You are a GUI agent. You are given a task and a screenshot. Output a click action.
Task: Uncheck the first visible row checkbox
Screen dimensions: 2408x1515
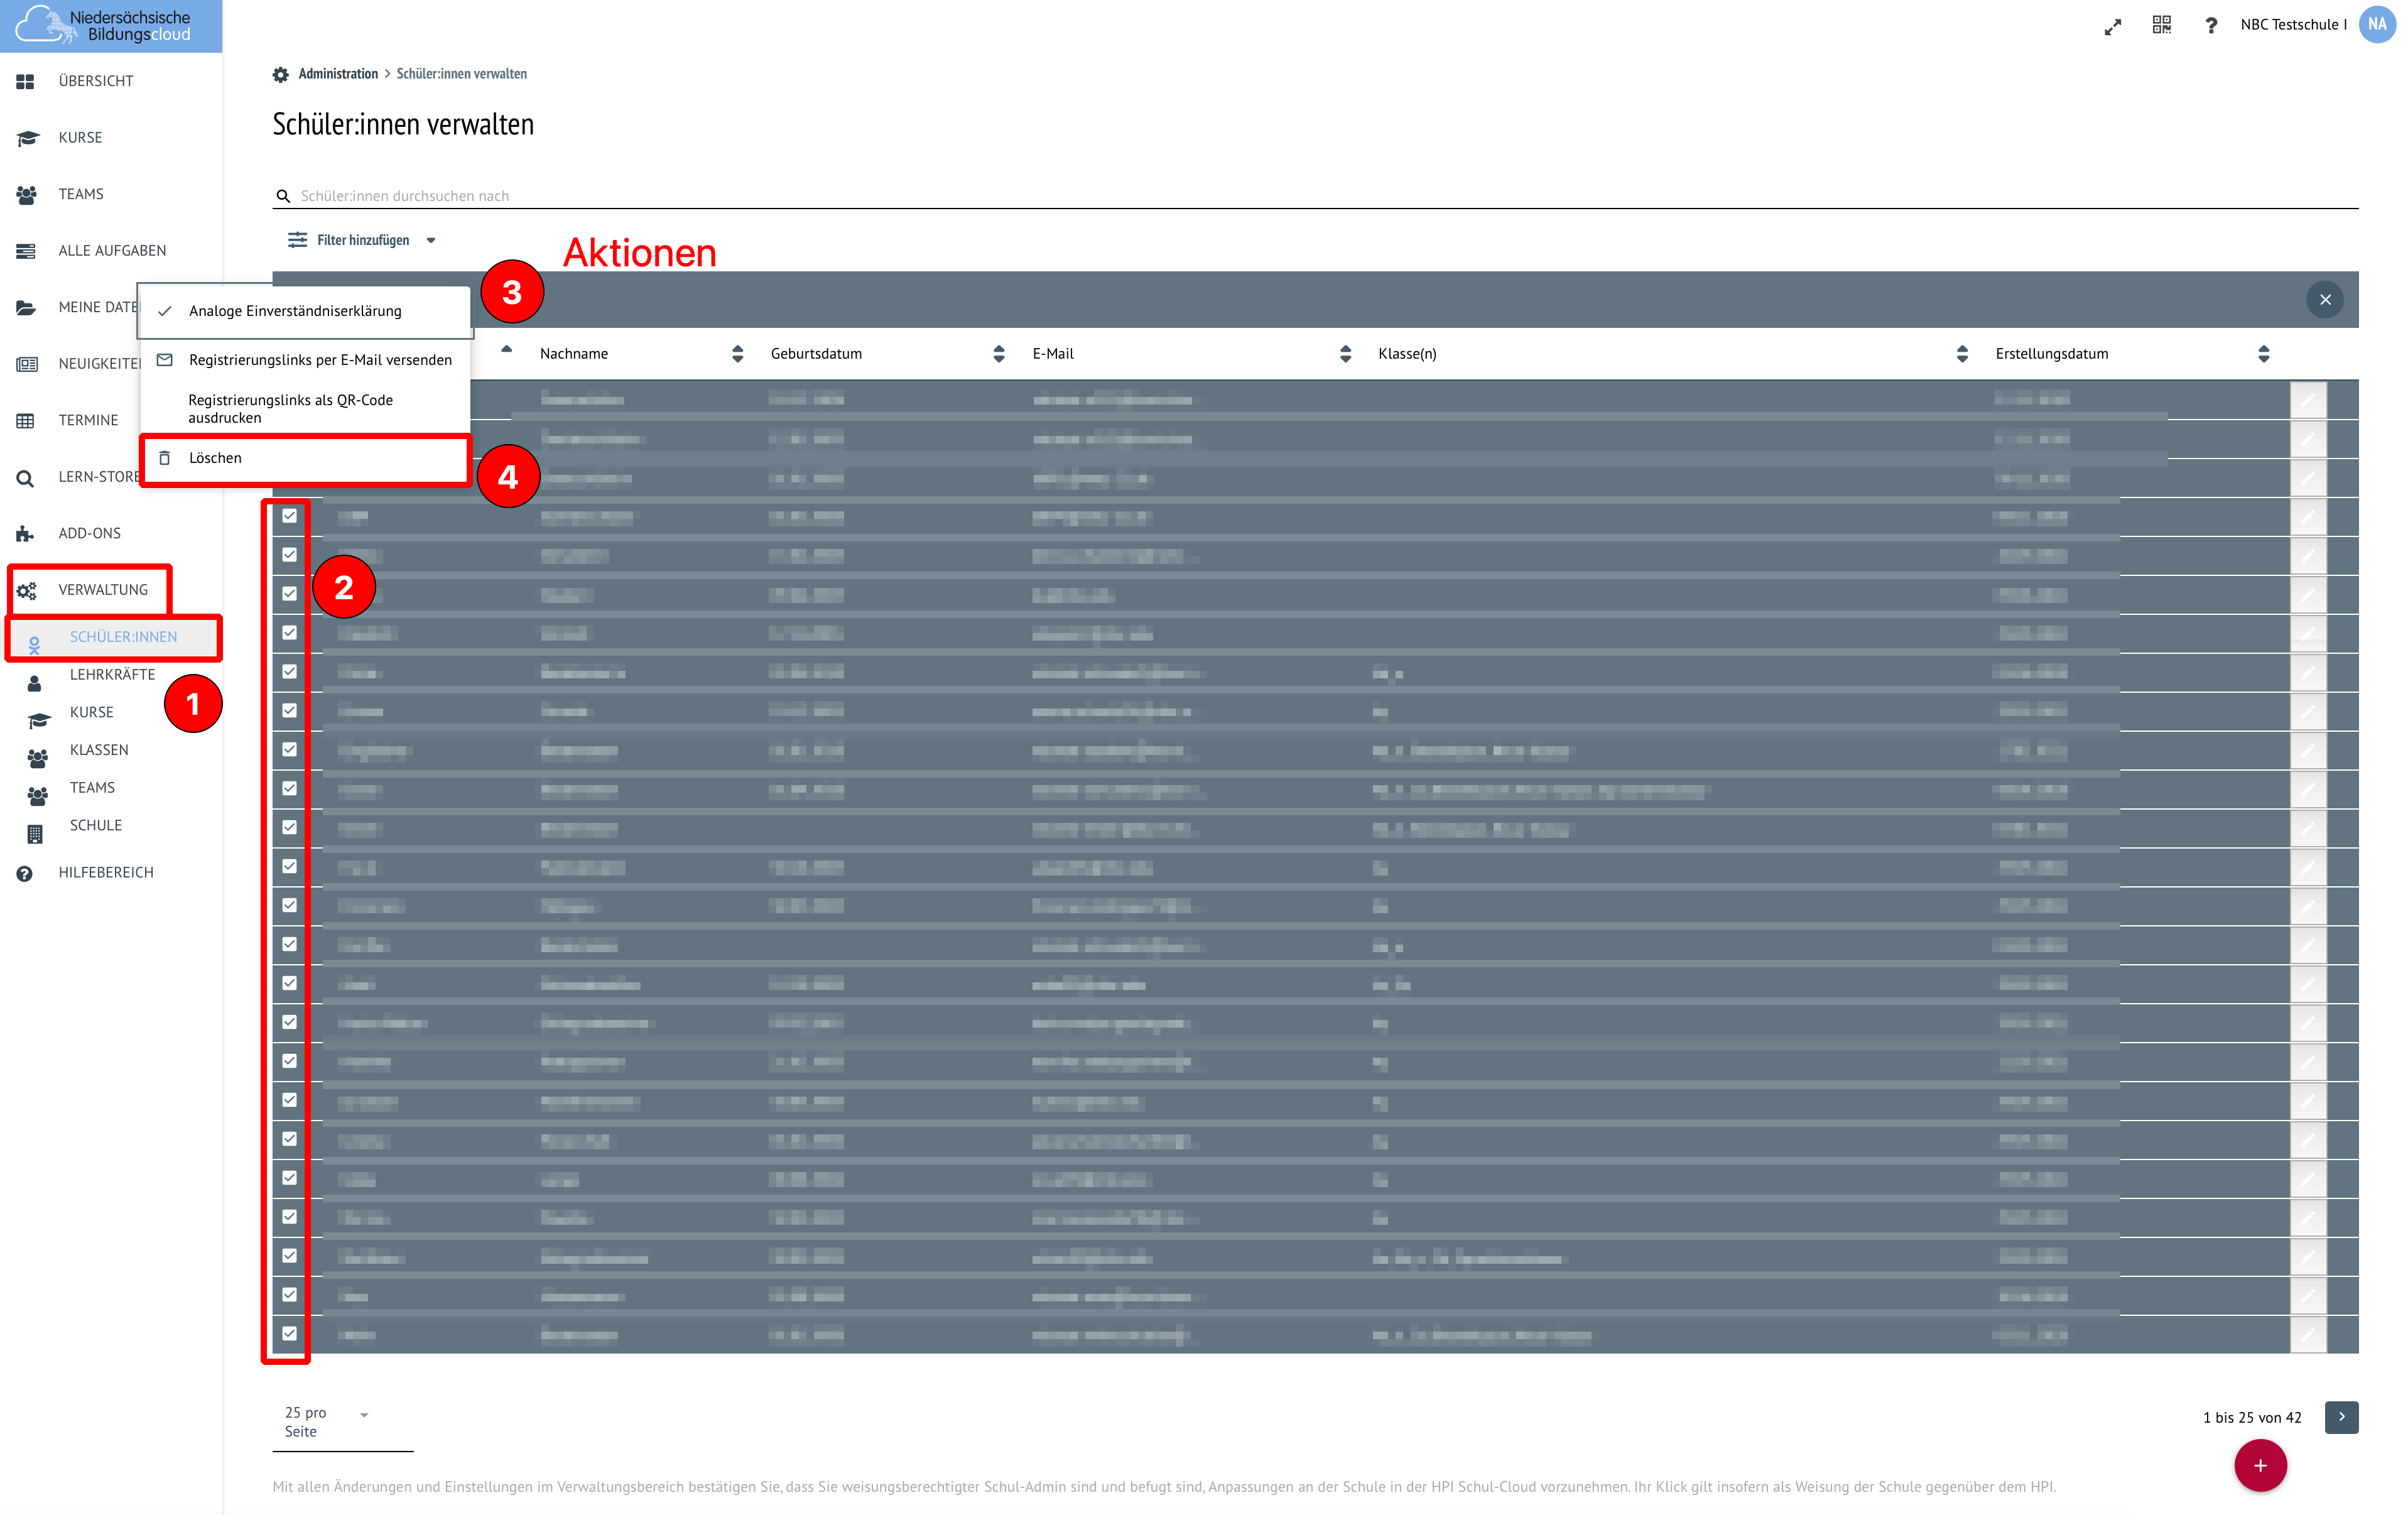click(290, 516)
